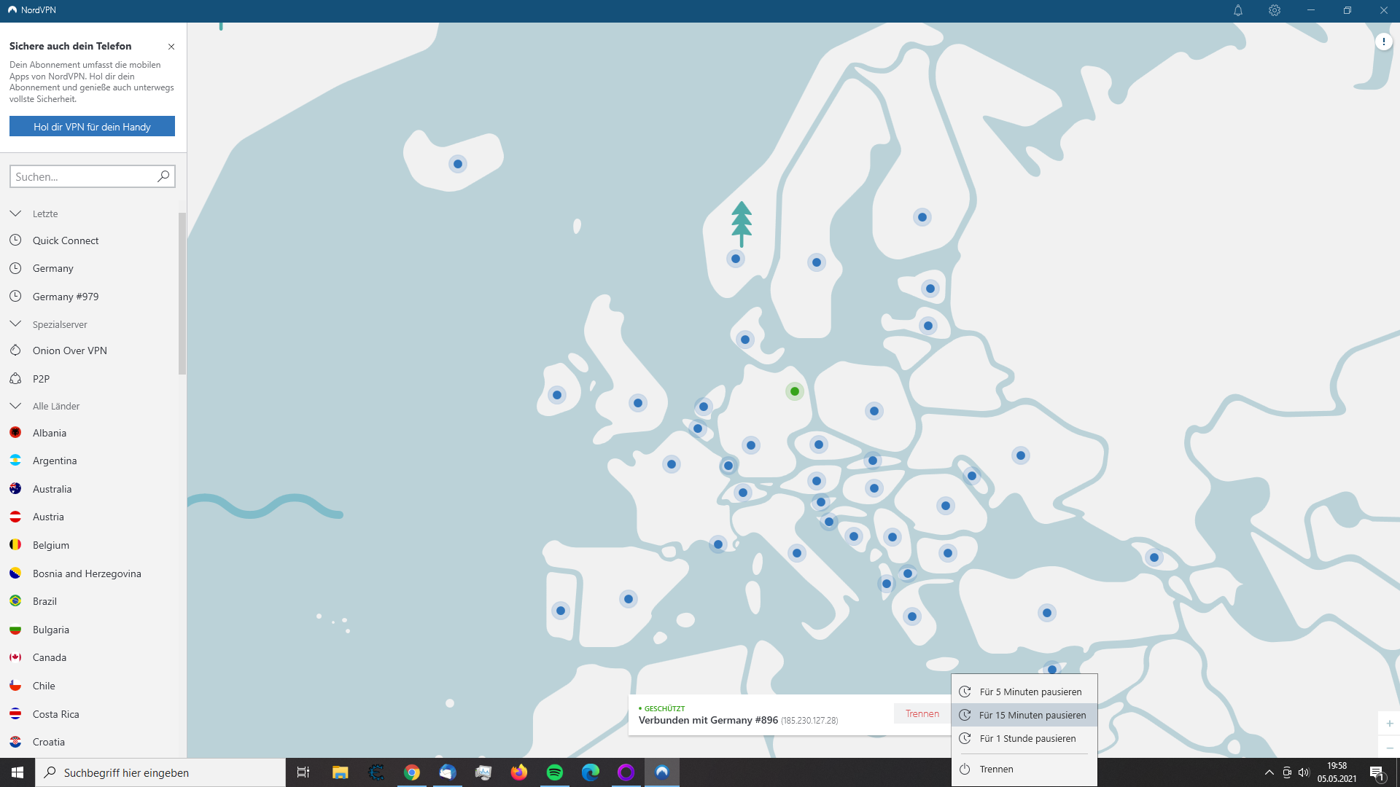Collapse the Spezialserver section

click(x=15, y=324)
